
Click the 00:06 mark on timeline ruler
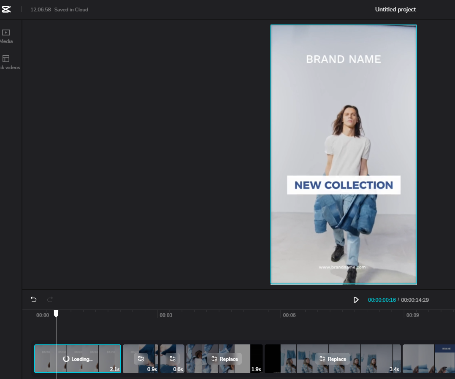coord(289,315)
